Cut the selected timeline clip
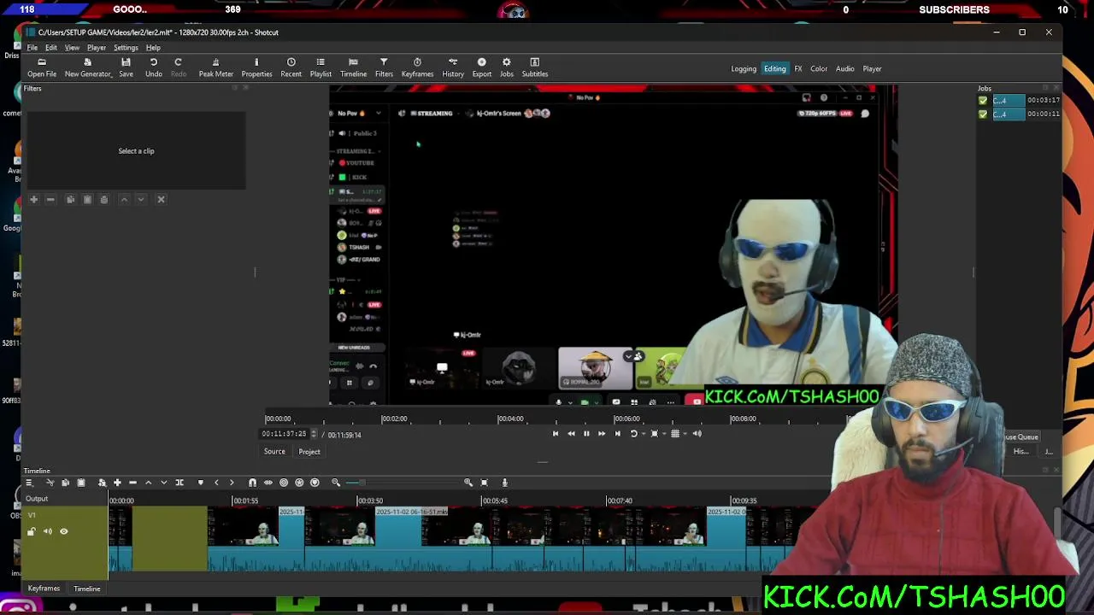 click(x=50, y=483)
